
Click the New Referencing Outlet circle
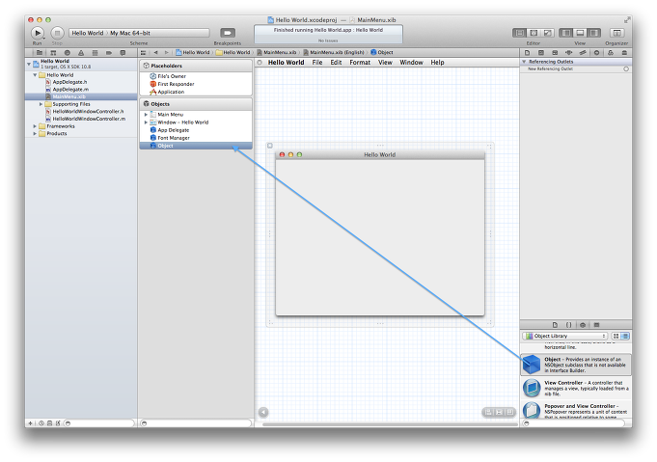(x=626, y=68)
